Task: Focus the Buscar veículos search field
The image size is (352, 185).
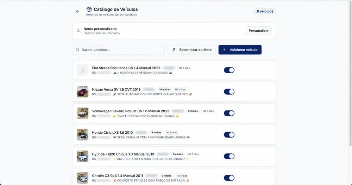Action: click(x=119, y=50)
